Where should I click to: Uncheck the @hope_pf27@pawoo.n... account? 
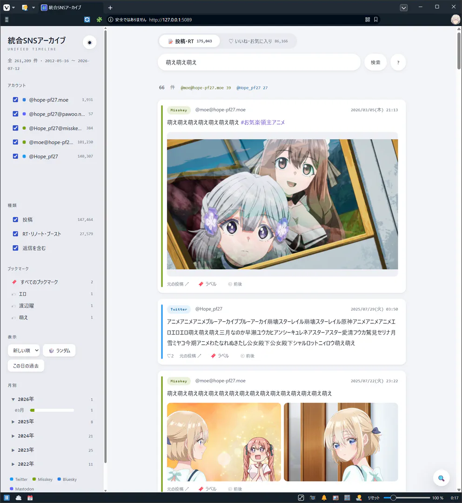(15, 114)
